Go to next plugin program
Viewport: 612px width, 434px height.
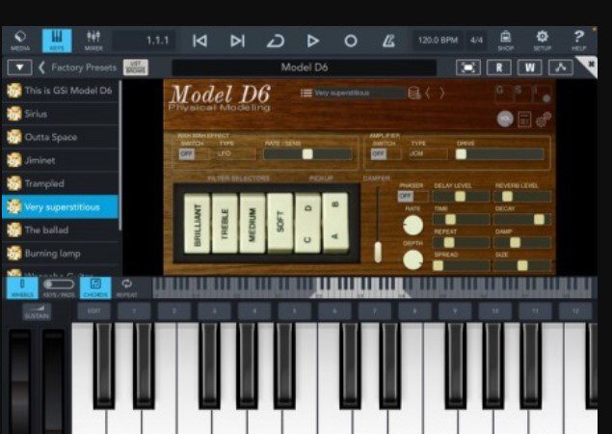coord(441,93)
